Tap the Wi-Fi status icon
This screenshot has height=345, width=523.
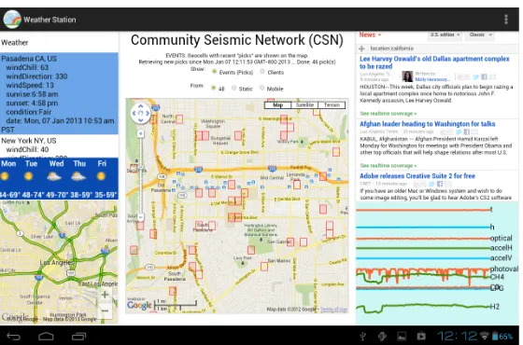(x=485, y=336)
